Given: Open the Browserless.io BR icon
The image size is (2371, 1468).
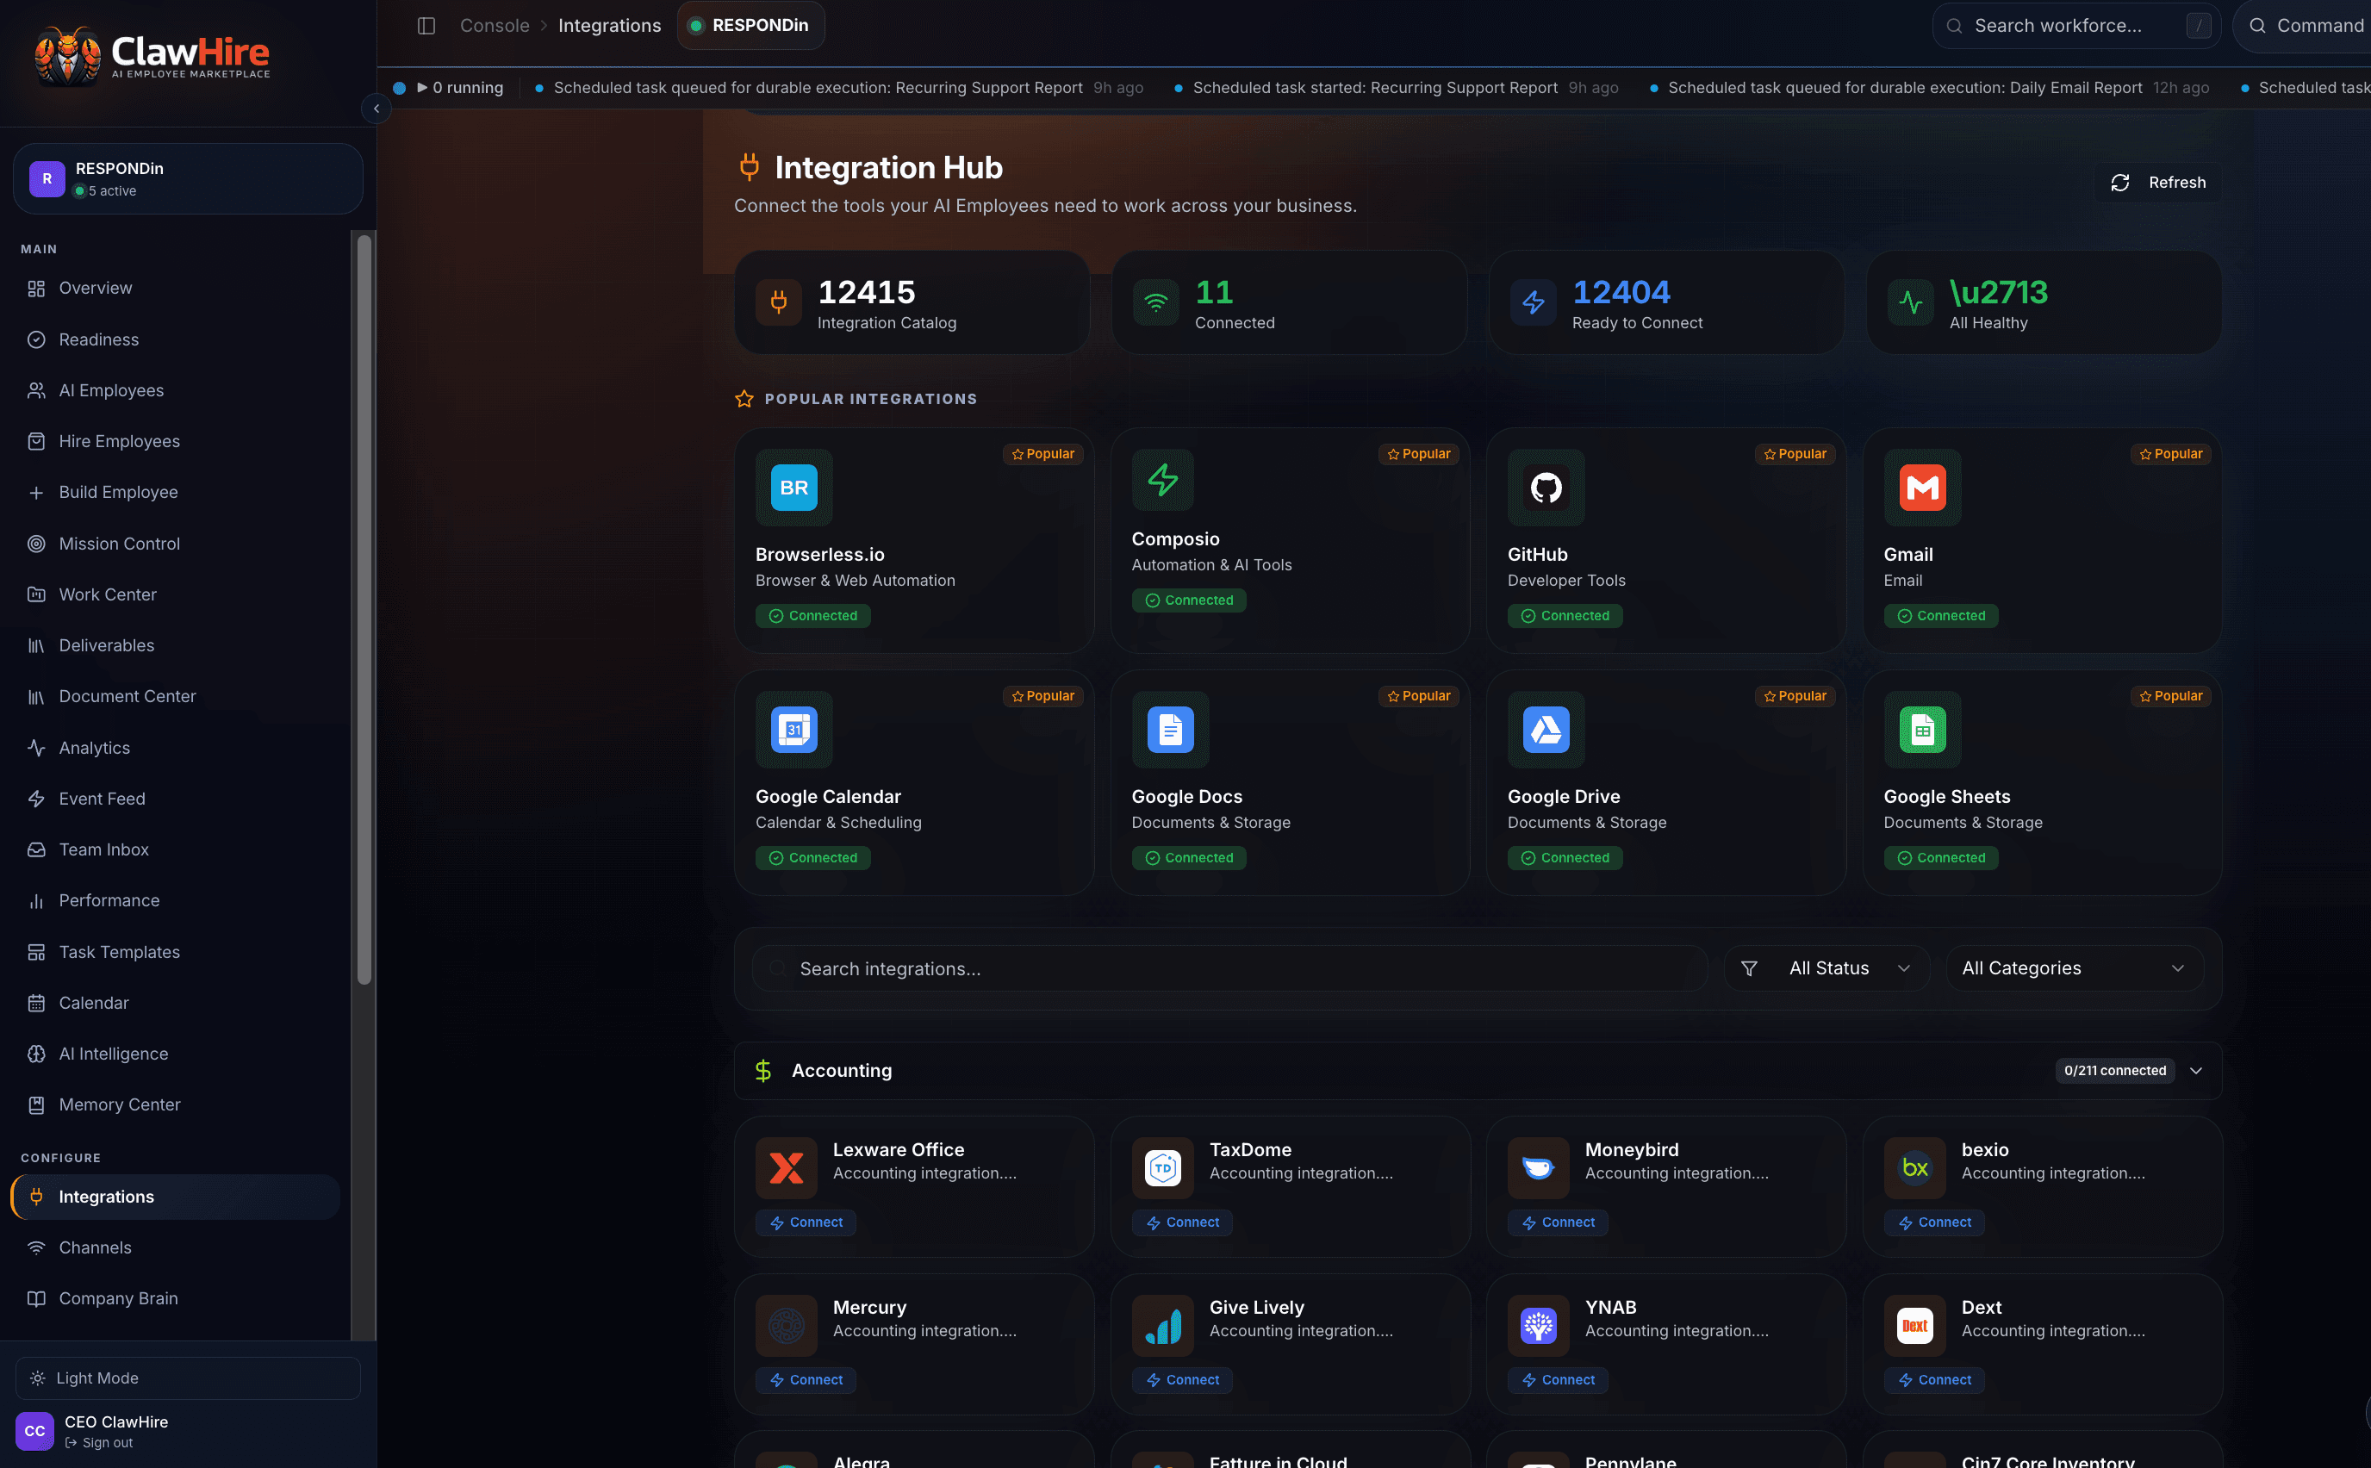Looking at the screenshot, I should [793, 488].
